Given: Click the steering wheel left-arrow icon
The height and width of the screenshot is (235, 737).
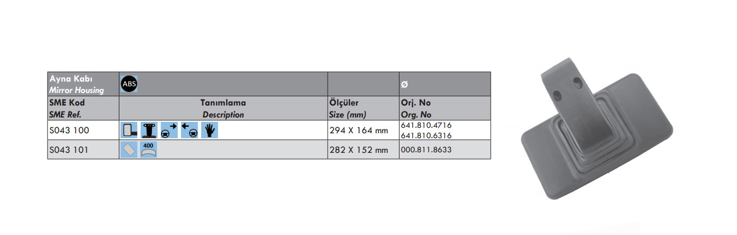Looking at the screenshot, I should point(189,131).
